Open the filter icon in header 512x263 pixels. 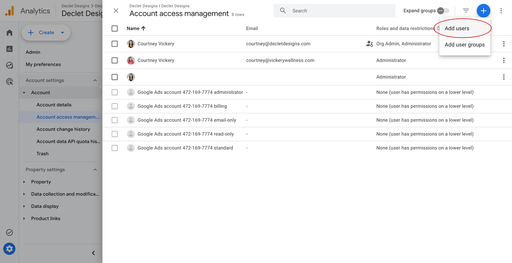(x=466, y=11)
